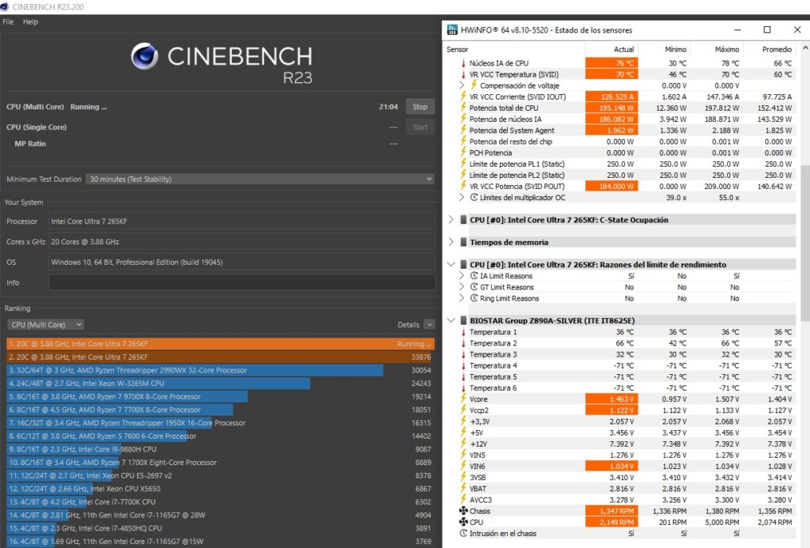Click thermometer icon for VR VCC Temperatura
This screenshot has height=548, width=810.
[464, 74]
